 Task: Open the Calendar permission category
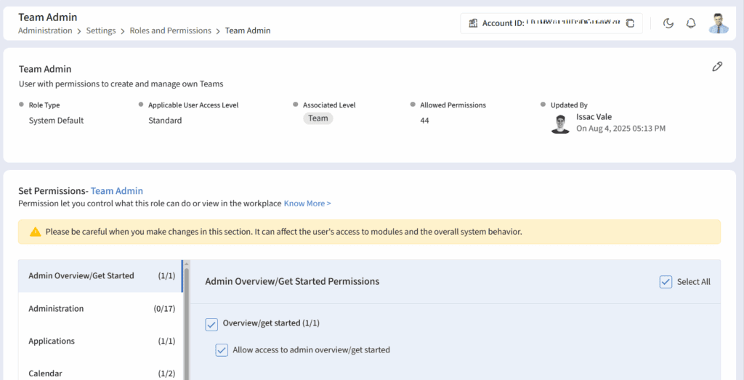pos(45,373)
